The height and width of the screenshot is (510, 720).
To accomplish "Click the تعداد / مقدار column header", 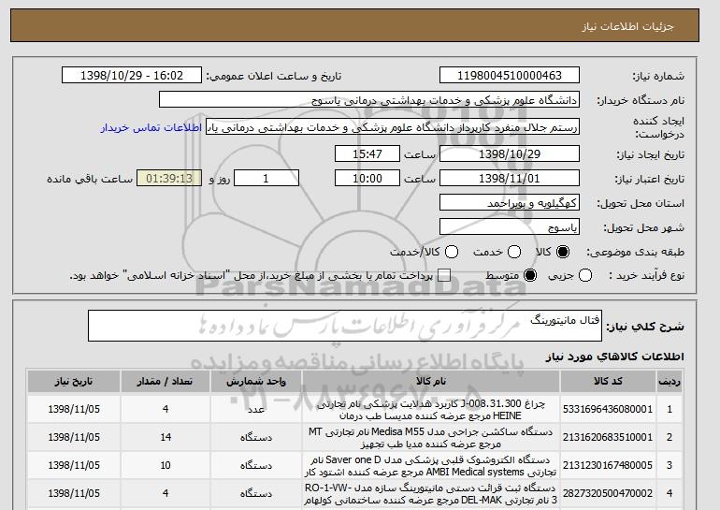I will pos(166,382).
